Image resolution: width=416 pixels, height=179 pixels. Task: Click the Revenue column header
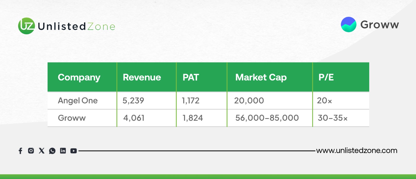[x=142, y=77]
